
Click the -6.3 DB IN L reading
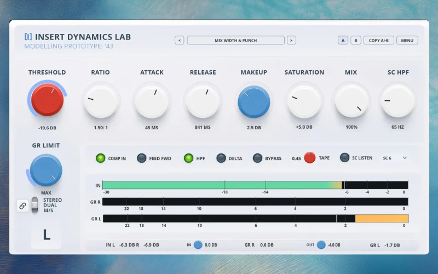point(127,245)
